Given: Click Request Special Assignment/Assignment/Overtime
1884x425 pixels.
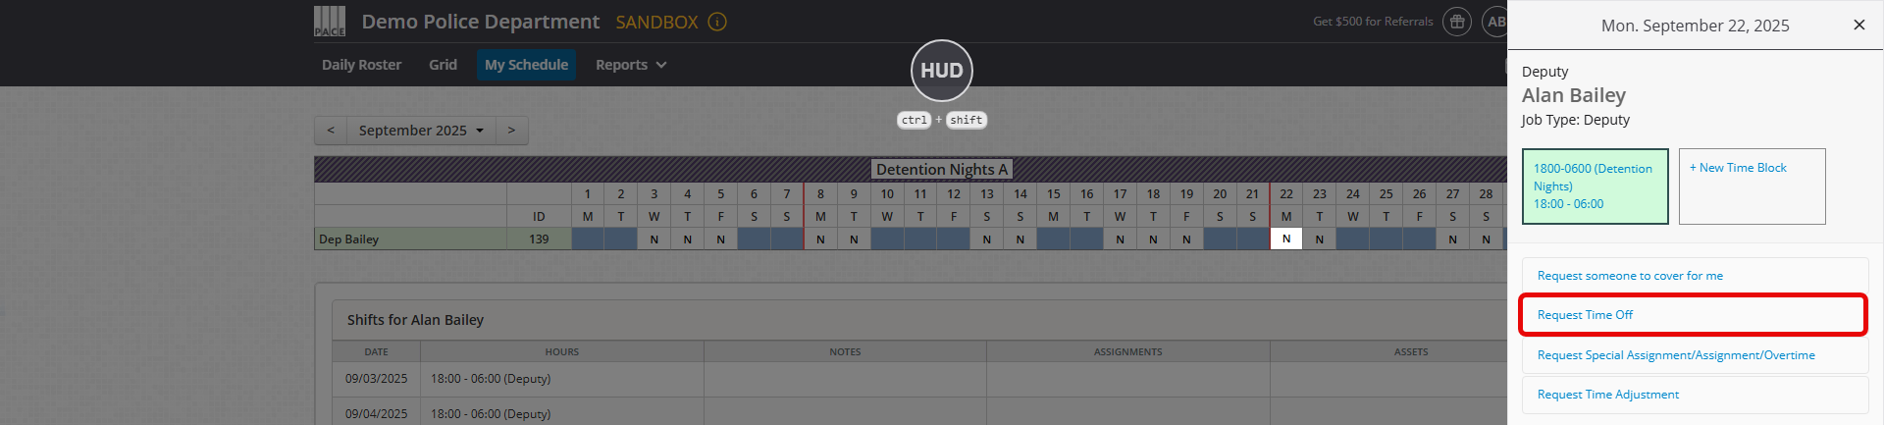Looking at the screenshot, I should [1676, 355].
